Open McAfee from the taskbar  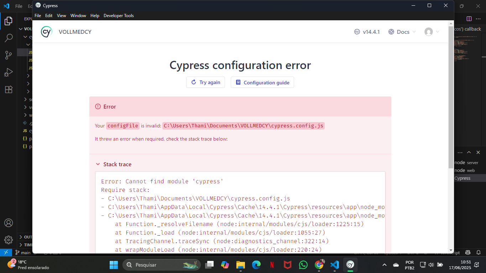coord(288,265)
